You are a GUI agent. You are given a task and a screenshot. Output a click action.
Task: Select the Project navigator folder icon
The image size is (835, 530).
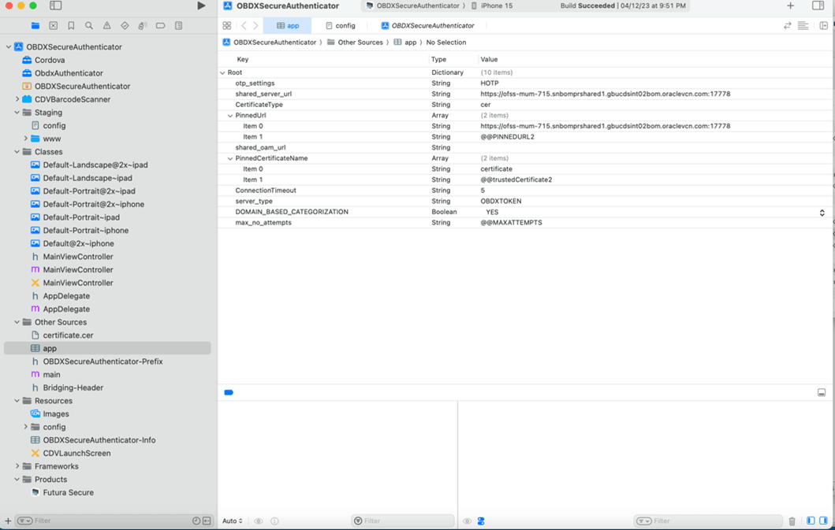(35, 25)
